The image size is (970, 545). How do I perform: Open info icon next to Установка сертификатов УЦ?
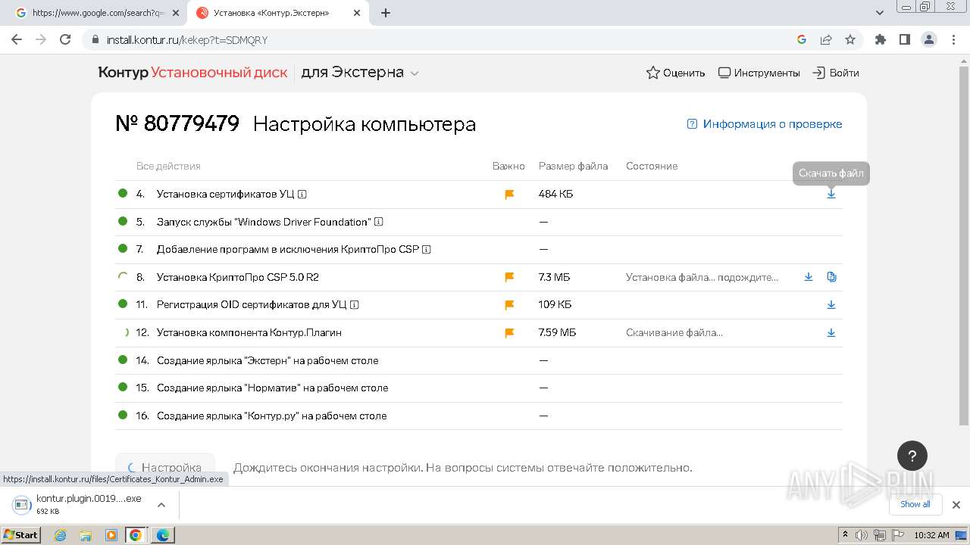pyautogui.click(x=302, y=195)
